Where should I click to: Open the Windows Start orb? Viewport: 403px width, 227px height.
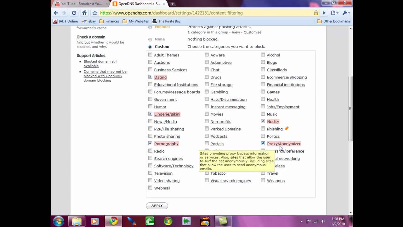59,221
